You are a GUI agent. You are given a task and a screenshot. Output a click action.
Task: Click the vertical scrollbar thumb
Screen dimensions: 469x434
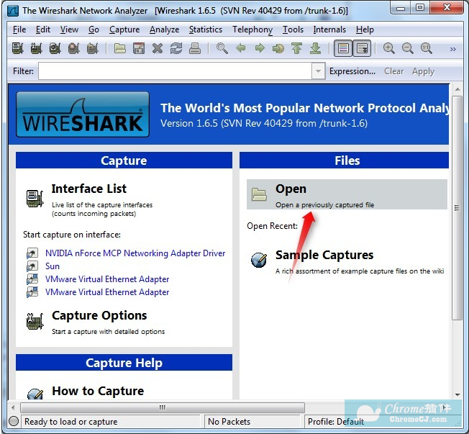[457, 208]
